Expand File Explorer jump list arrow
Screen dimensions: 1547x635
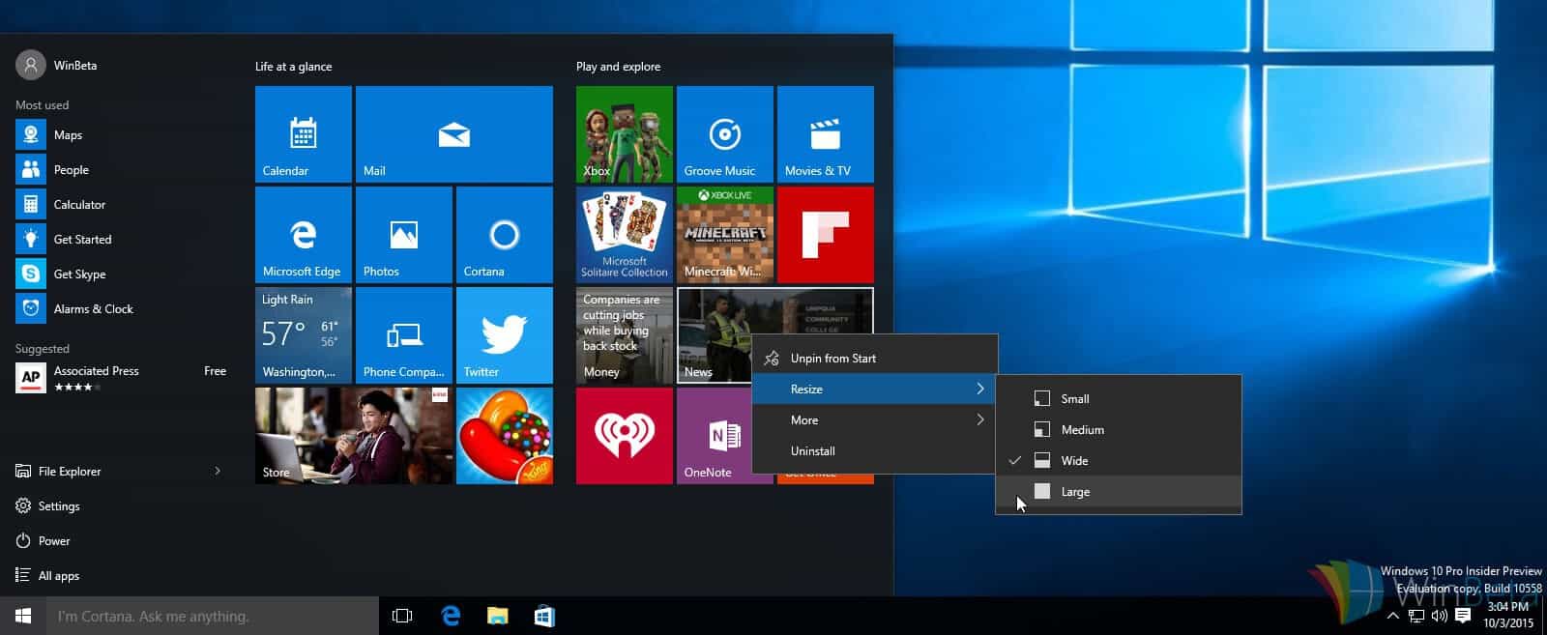pyautogui.click(x=218, y=471)
